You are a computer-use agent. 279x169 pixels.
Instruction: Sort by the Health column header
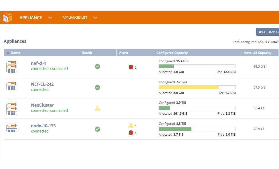pyautogui.click(x=98, y=53)
